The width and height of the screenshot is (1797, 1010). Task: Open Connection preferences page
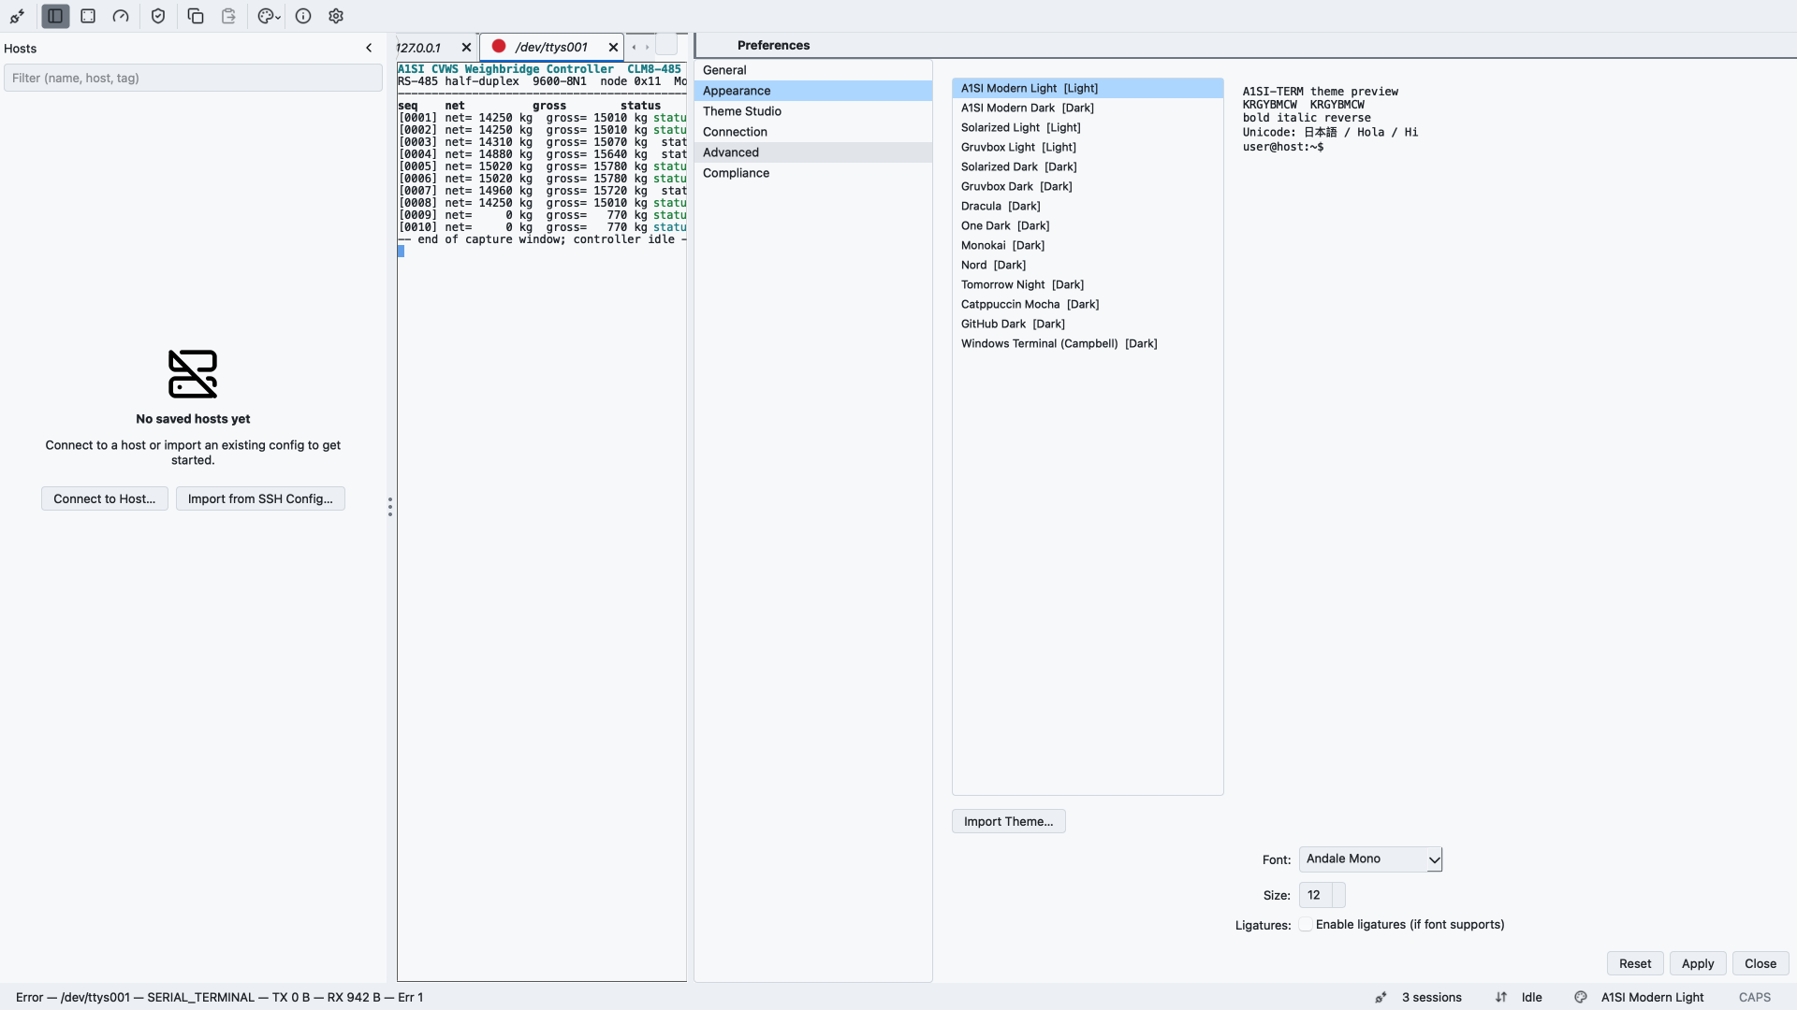813,132
